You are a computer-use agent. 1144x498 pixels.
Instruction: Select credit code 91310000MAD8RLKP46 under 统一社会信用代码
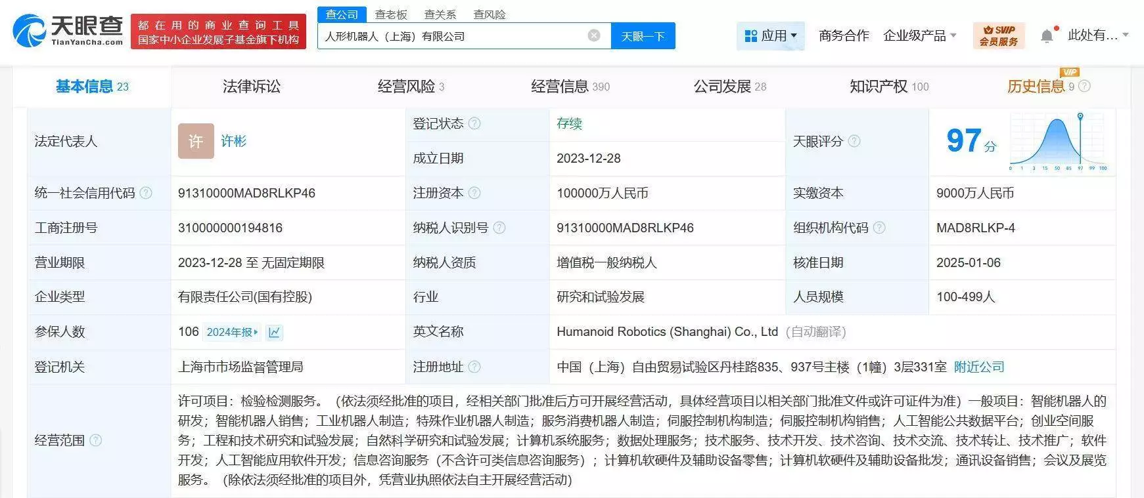pos(246,193)
